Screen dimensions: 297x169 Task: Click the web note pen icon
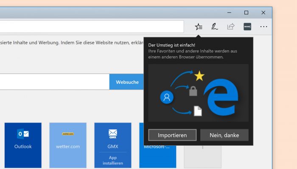(215, 27)
